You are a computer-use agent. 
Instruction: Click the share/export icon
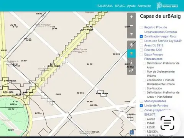[131, 71]
